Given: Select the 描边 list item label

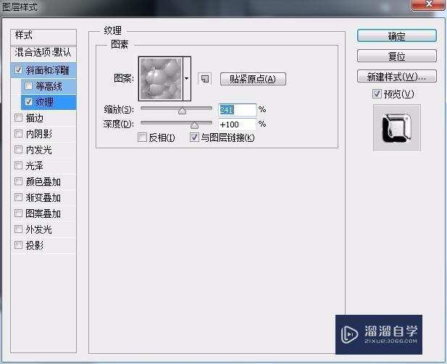Looking at the screenshot, I should click(35, 118).
